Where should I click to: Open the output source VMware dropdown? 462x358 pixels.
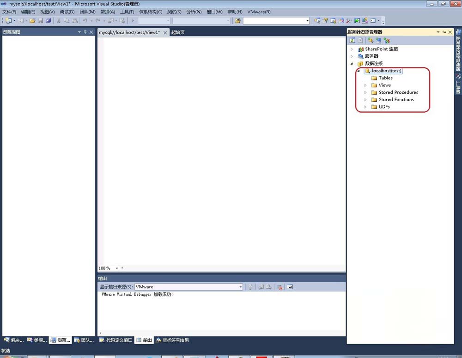(240, 287)
